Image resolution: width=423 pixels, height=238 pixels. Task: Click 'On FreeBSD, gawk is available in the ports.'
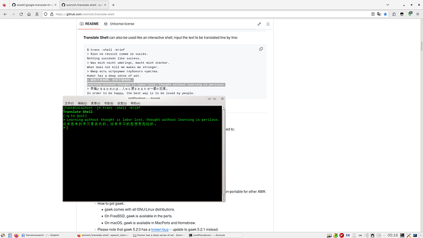[138, 216]
